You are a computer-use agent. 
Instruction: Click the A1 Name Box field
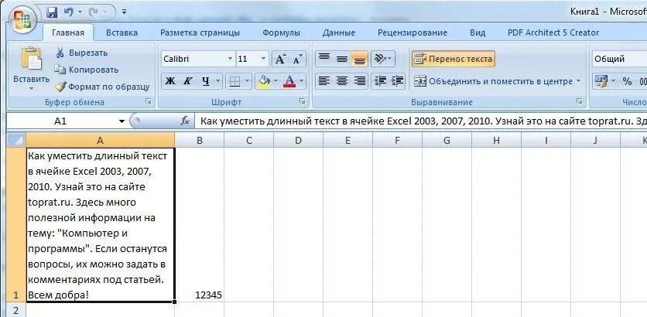point(60,121)
